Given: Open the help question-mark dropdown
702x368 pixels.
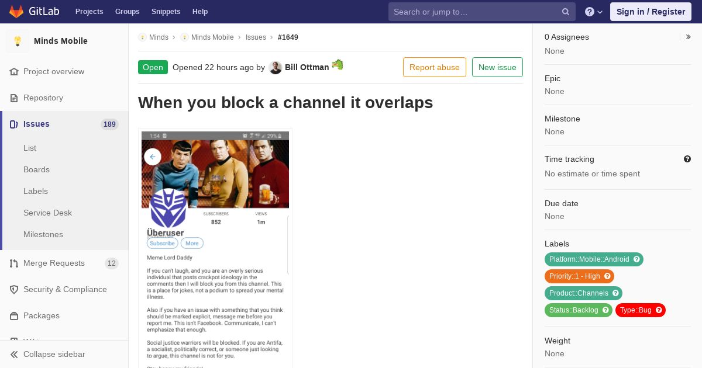Looking at the screenshot, I should 593,12.
